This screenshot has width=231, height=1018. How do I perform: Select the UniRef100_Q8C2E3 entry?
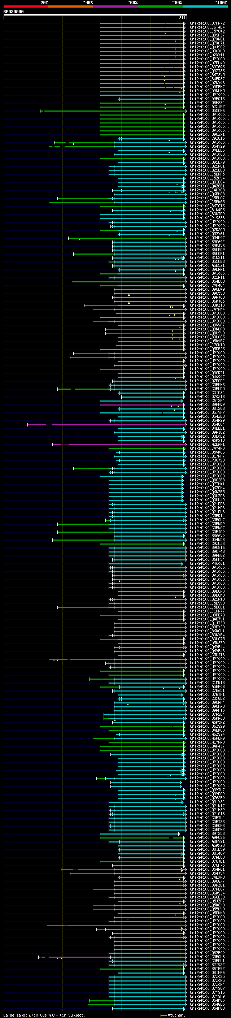coord(207,480)
